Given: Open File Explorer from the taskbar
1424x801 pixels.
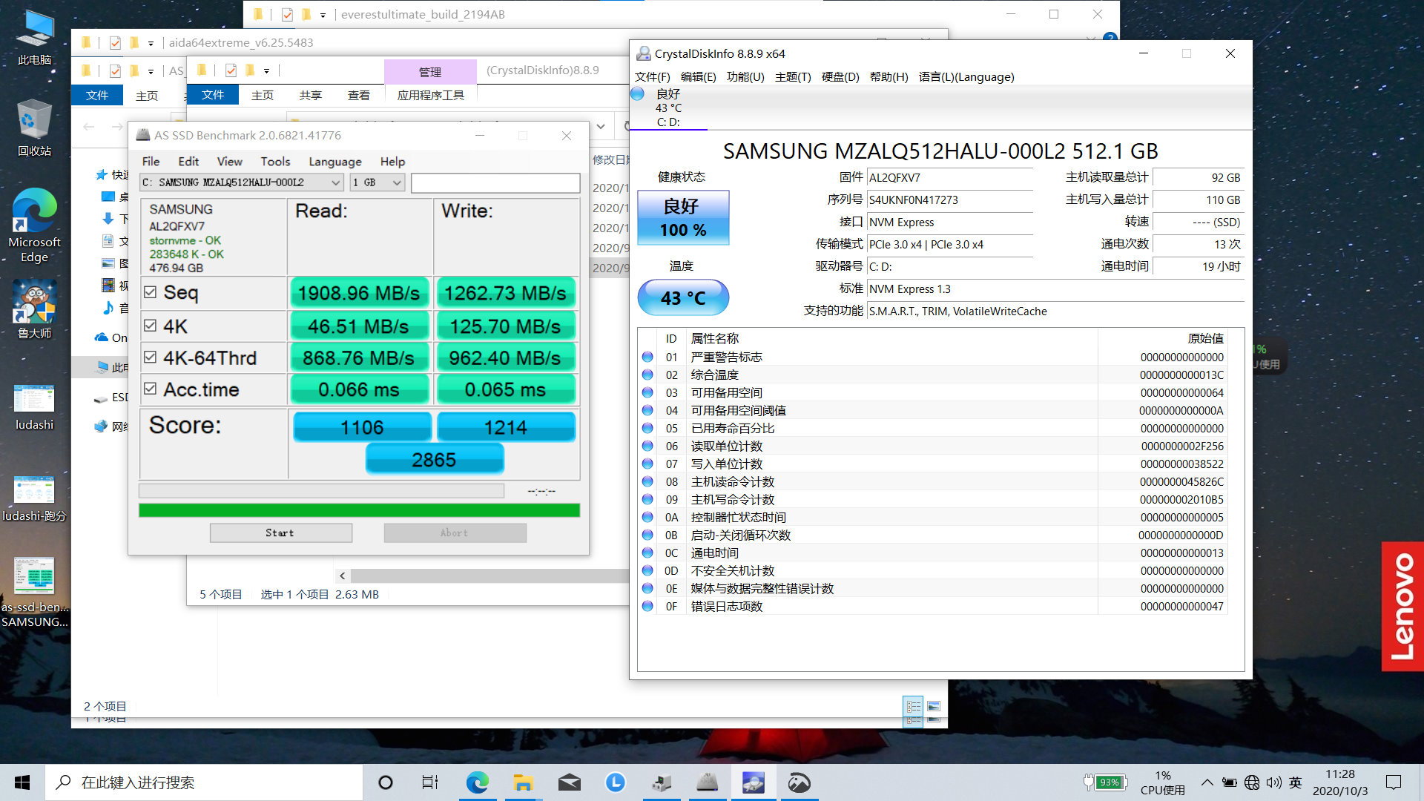Looking at the screenshot, I should [523, 782].
